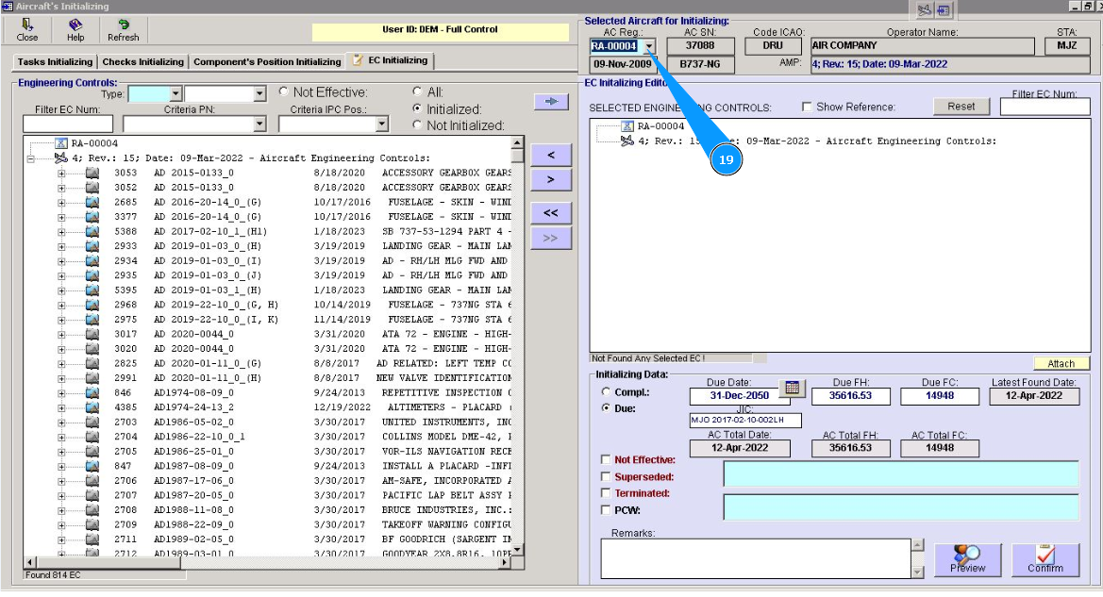Viewport: 1103px width, 597px height.
Task: Switch to the Tasks Initializing tab
Action: pos(55,62)
